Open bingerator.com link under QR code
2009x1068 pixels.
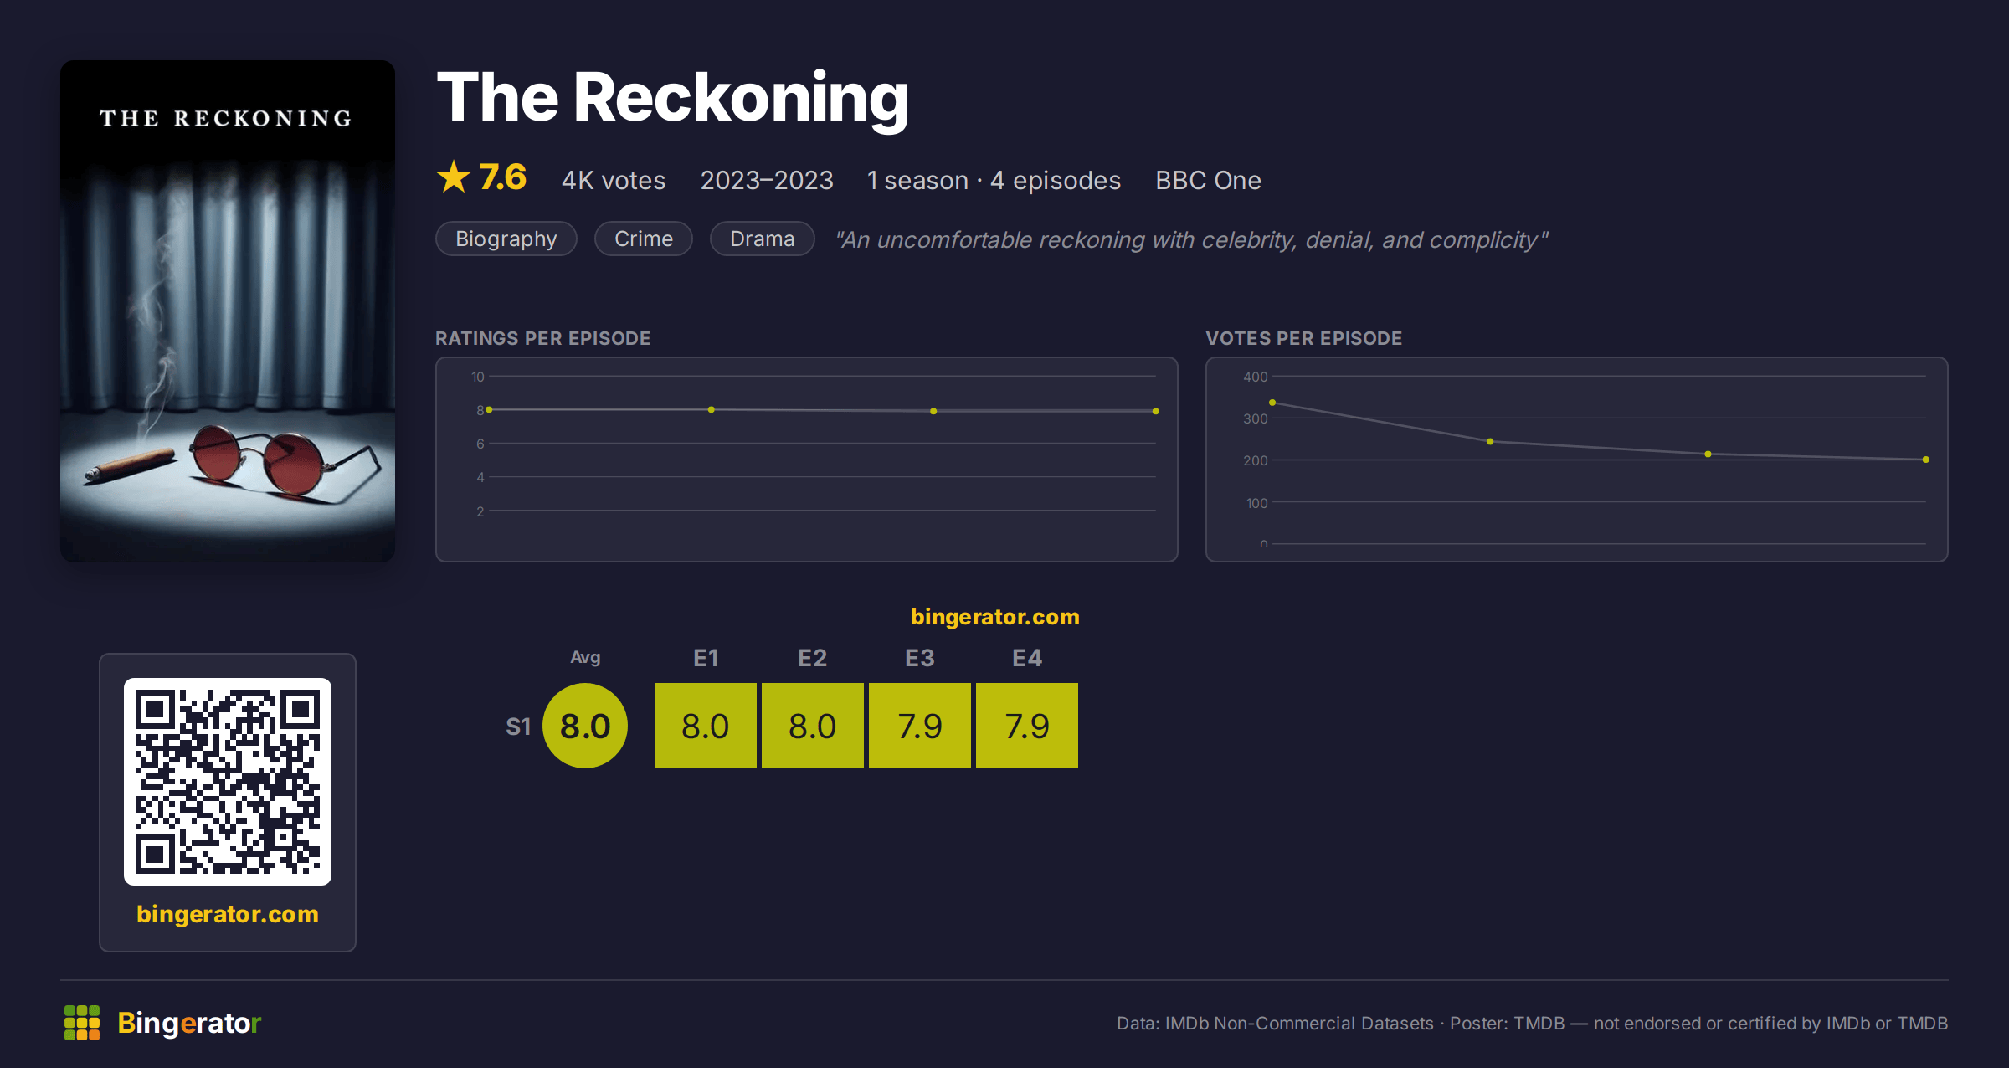(x=228, y=914)
